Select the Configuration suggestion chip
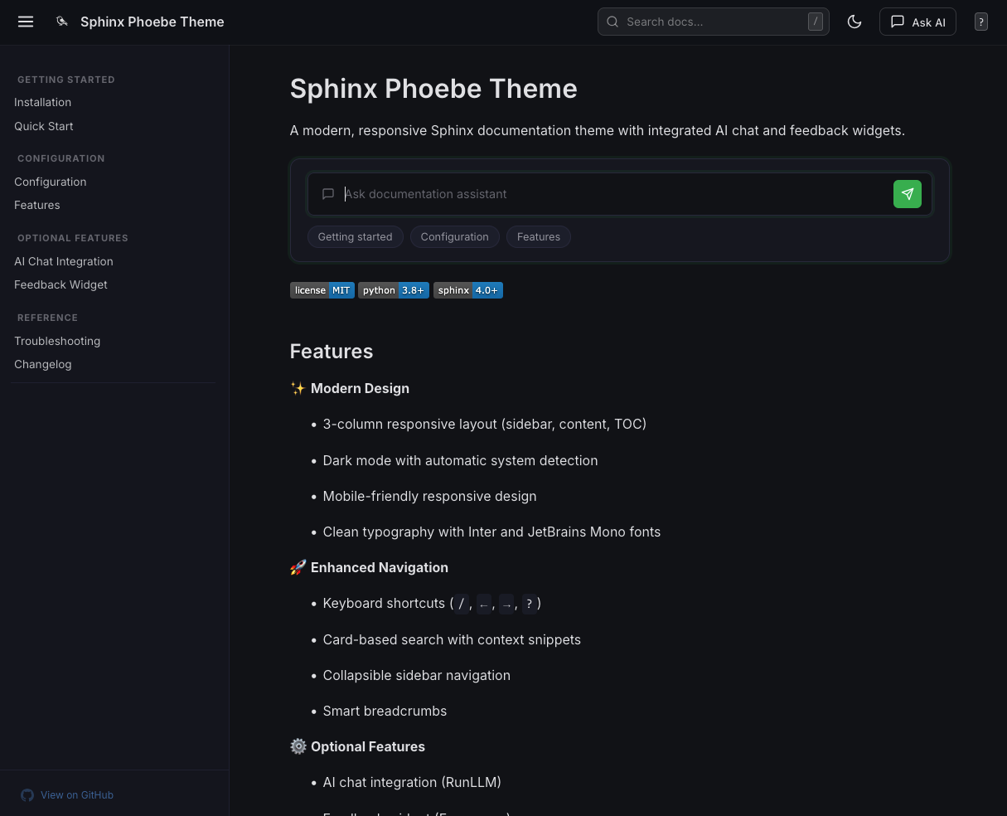Viewport: 1007px width, 816px height. click(455, 236)
